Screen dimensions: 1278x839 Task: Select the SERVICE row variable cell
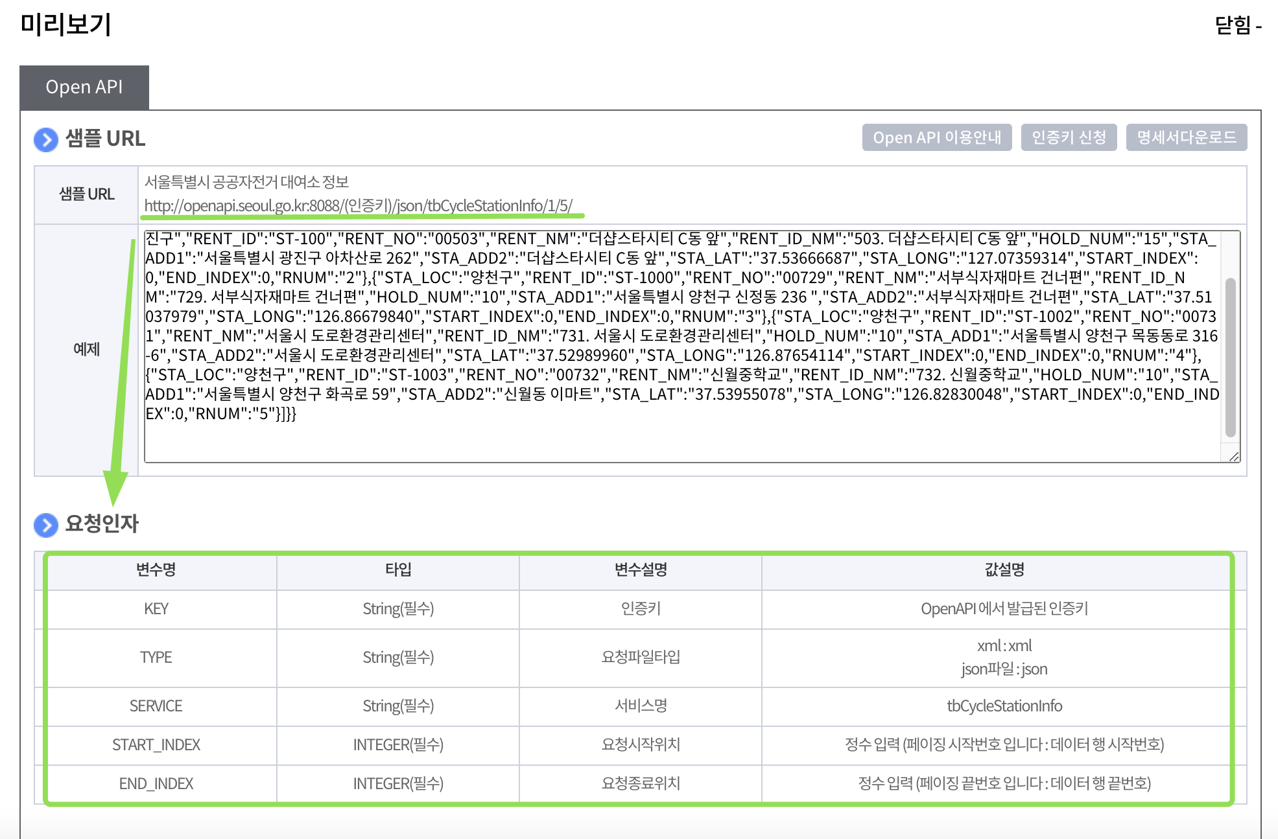(x=156, y=706)
